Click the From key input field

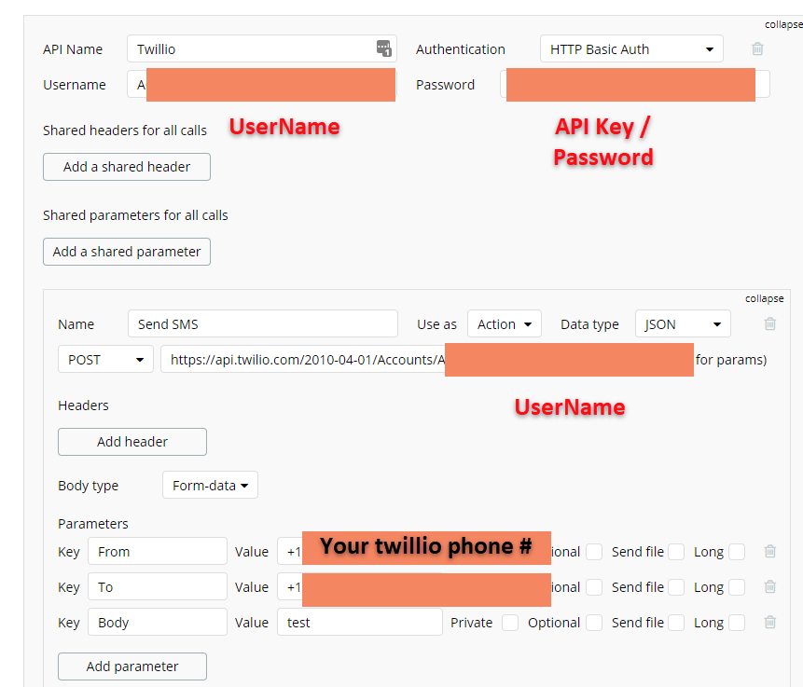coord(158,551)
